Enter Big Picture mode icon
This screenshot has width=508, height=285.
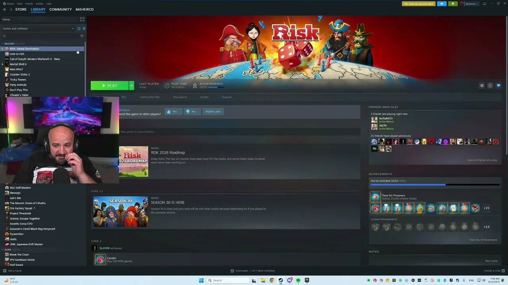tap(484, 4)
